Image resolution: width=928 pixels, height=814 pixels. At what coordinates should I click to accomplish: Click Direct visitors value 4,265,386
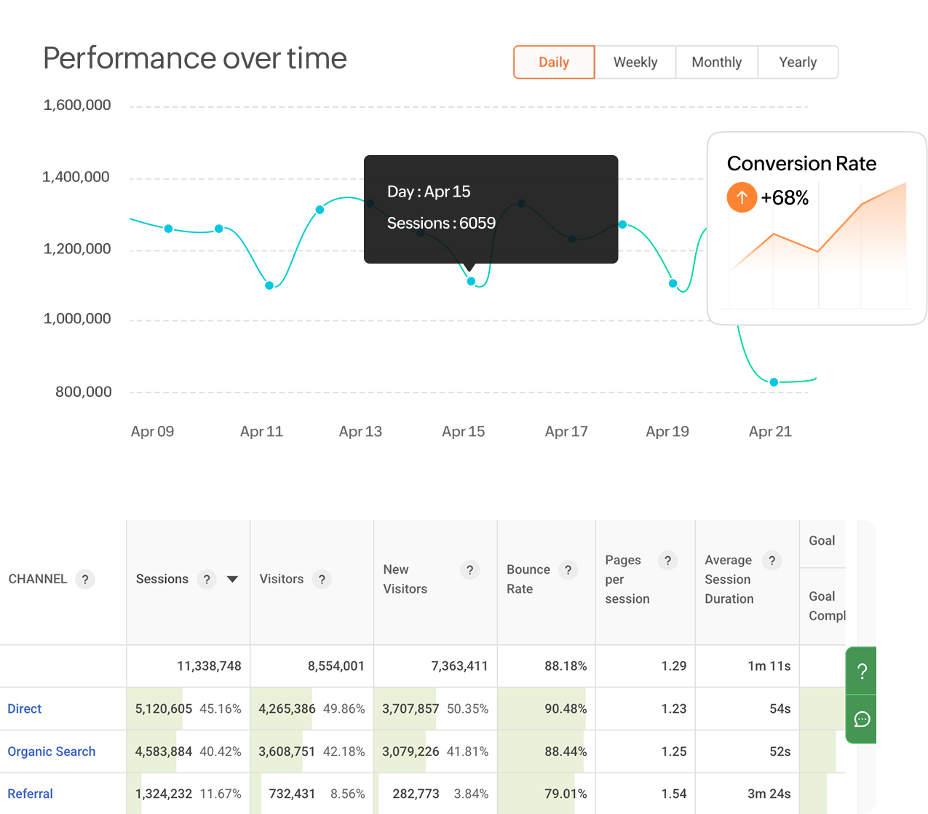pyautogui.click(x=287, y=709)
